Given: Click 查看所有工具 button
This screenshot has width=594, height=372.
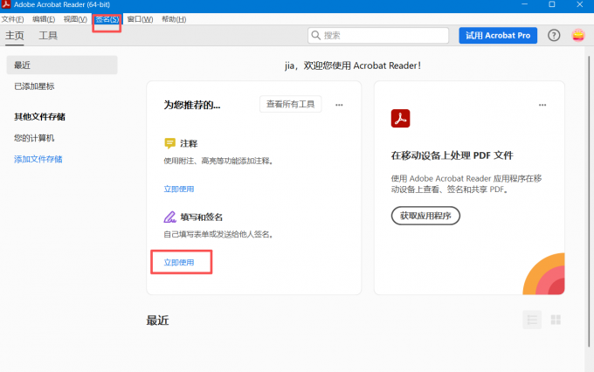Looking at the screenshot, I should [290, 104].
